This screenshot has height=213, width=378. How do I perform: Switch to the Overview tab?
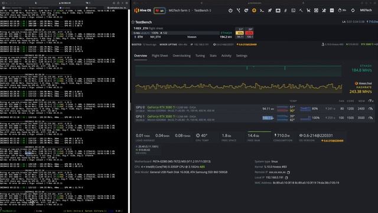pyautogui.click(x=141, y=56)
